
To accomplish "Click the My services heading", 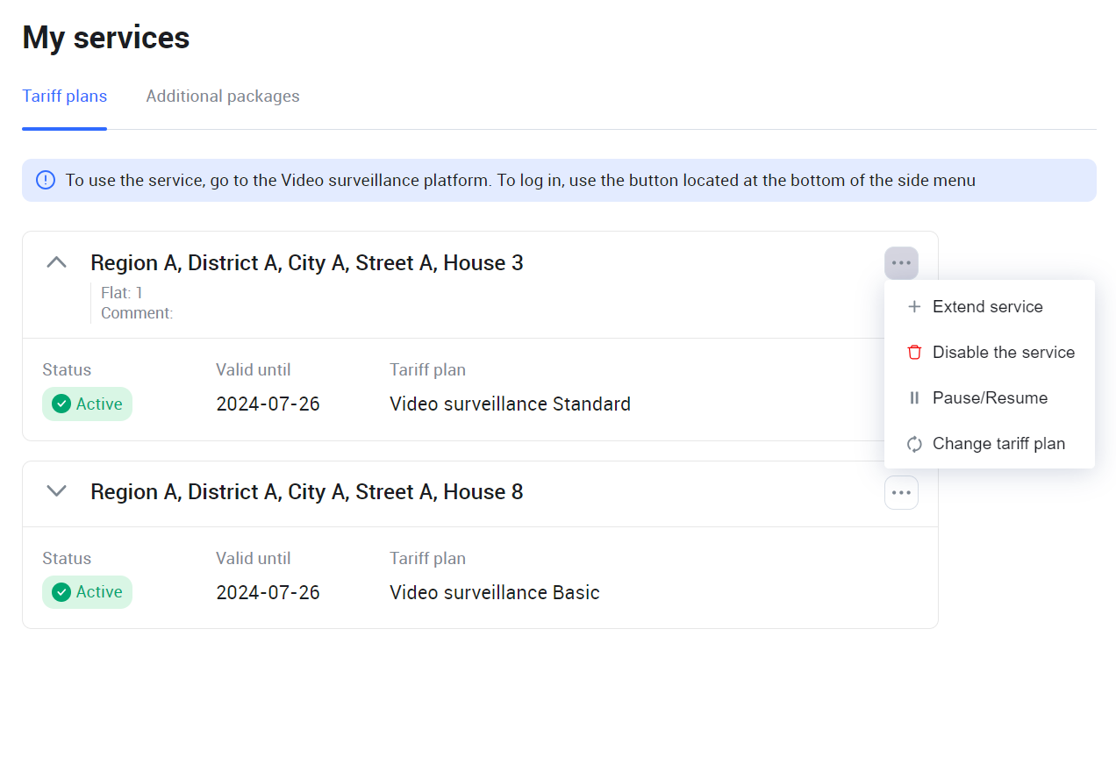I will (106, 38).
